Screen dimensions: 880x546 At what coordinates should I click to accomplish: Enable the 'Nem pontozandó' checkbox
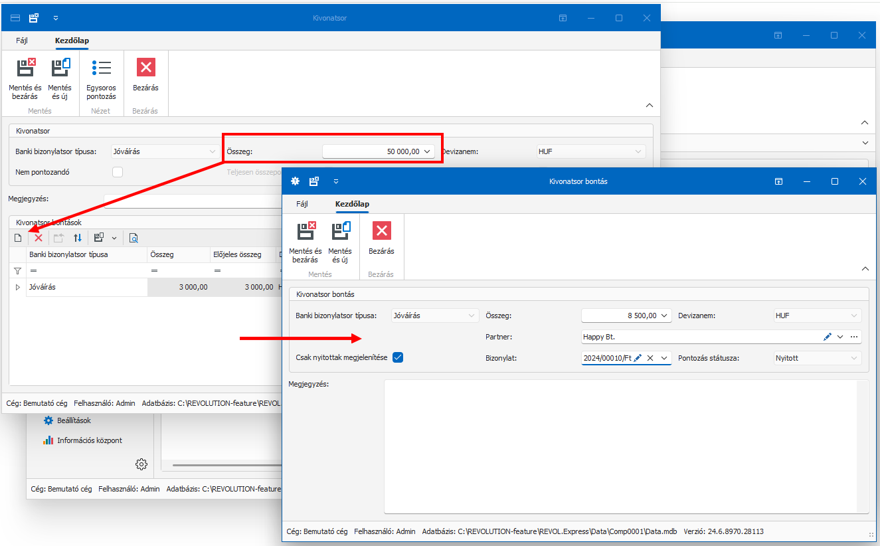pyautogui.click(x=118, y=172)
